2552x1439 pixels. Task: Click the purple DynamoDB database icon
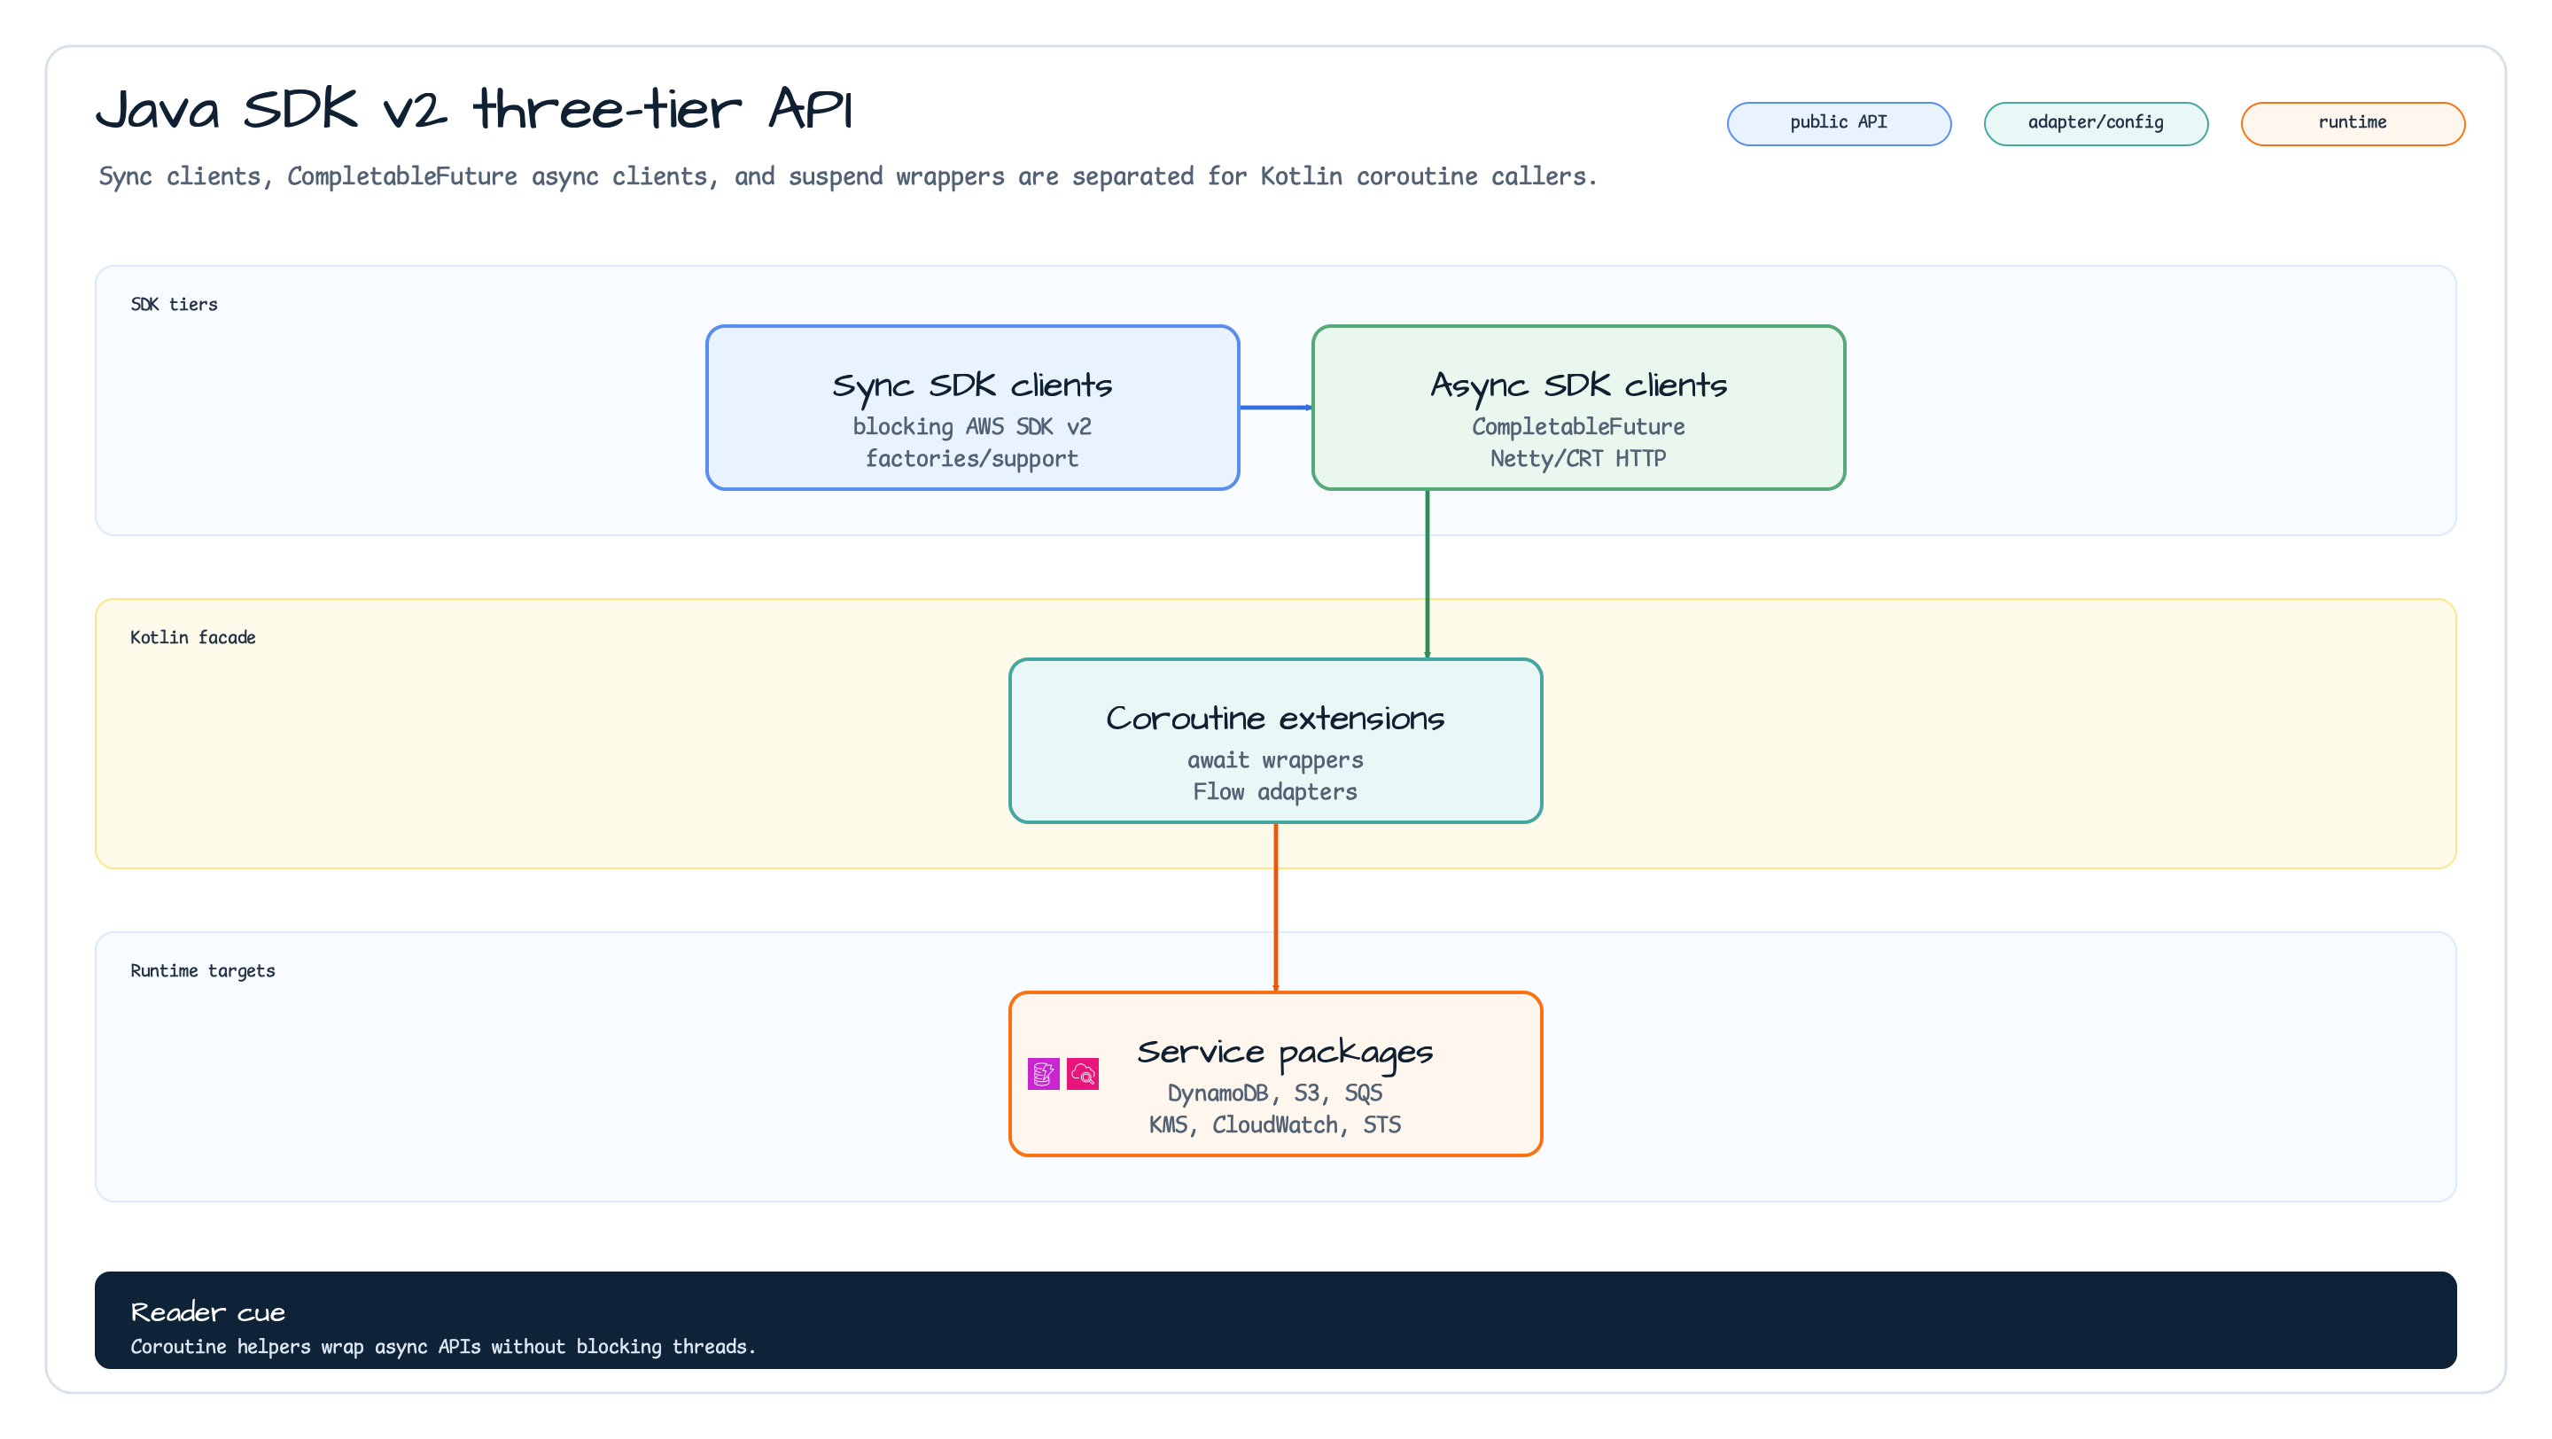[1043, 1074]
